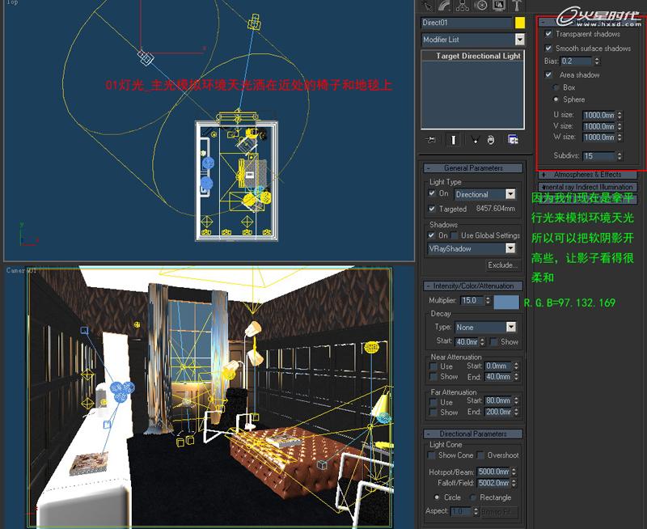Click the Exclude... button
Viewport: 647px width, 529px height.
[502, 265]
